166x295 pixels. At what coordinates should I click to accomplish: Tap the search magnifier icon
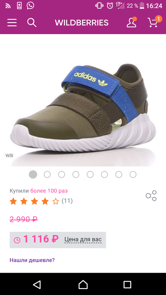click(x=31, y=23)
